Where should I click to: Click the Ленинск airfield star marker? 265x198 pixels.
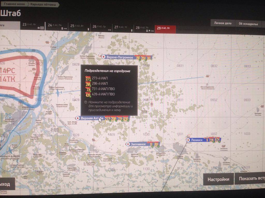188,140
